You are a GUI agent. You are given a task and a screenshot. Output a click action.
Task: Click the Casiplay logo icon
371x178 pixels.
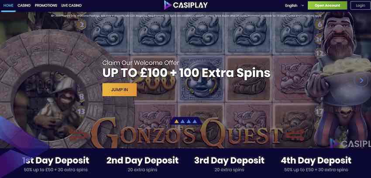click(168, 5)
